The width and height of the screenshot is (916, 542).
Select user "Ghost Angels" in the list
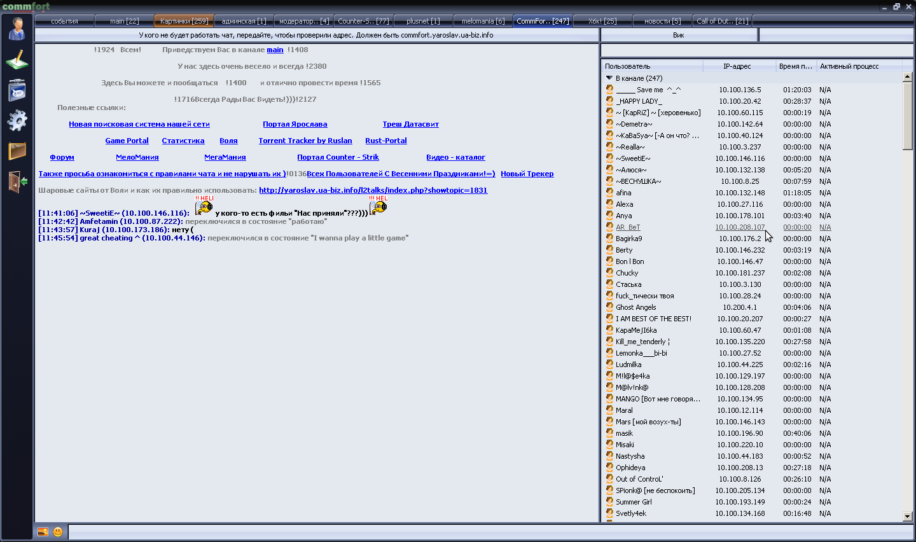coord(635,307)
